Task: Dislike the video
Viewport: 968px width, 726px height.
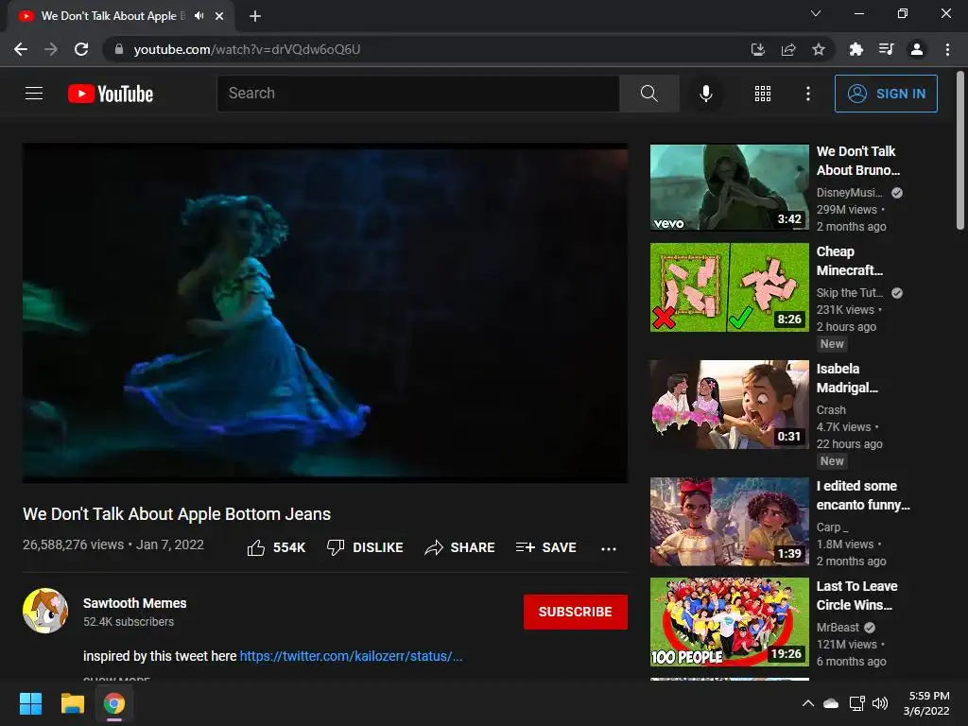Action: coord(365,547)
